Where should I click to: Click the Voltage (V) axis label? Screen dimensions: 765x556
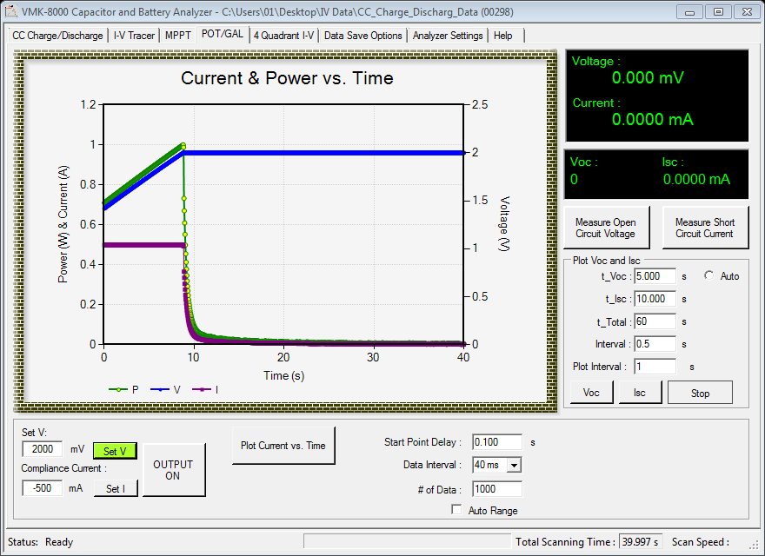[x=504, y=224]
